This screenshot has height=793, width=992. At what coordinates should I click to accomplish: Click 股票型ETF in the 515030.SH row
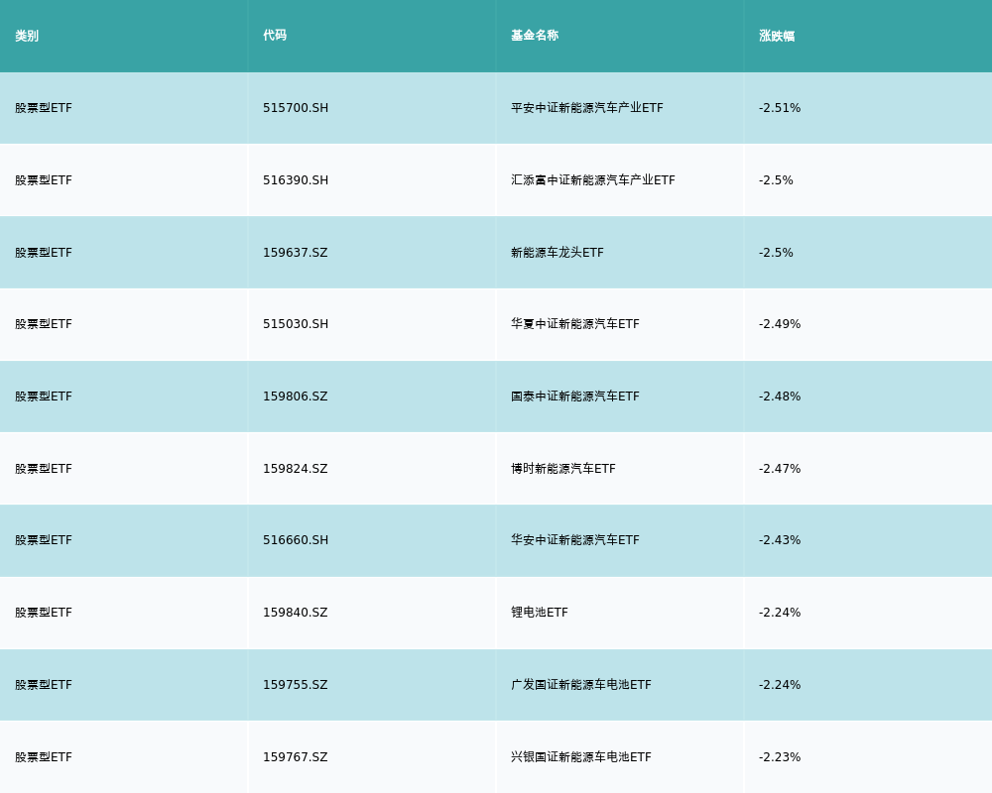[44, 324]
